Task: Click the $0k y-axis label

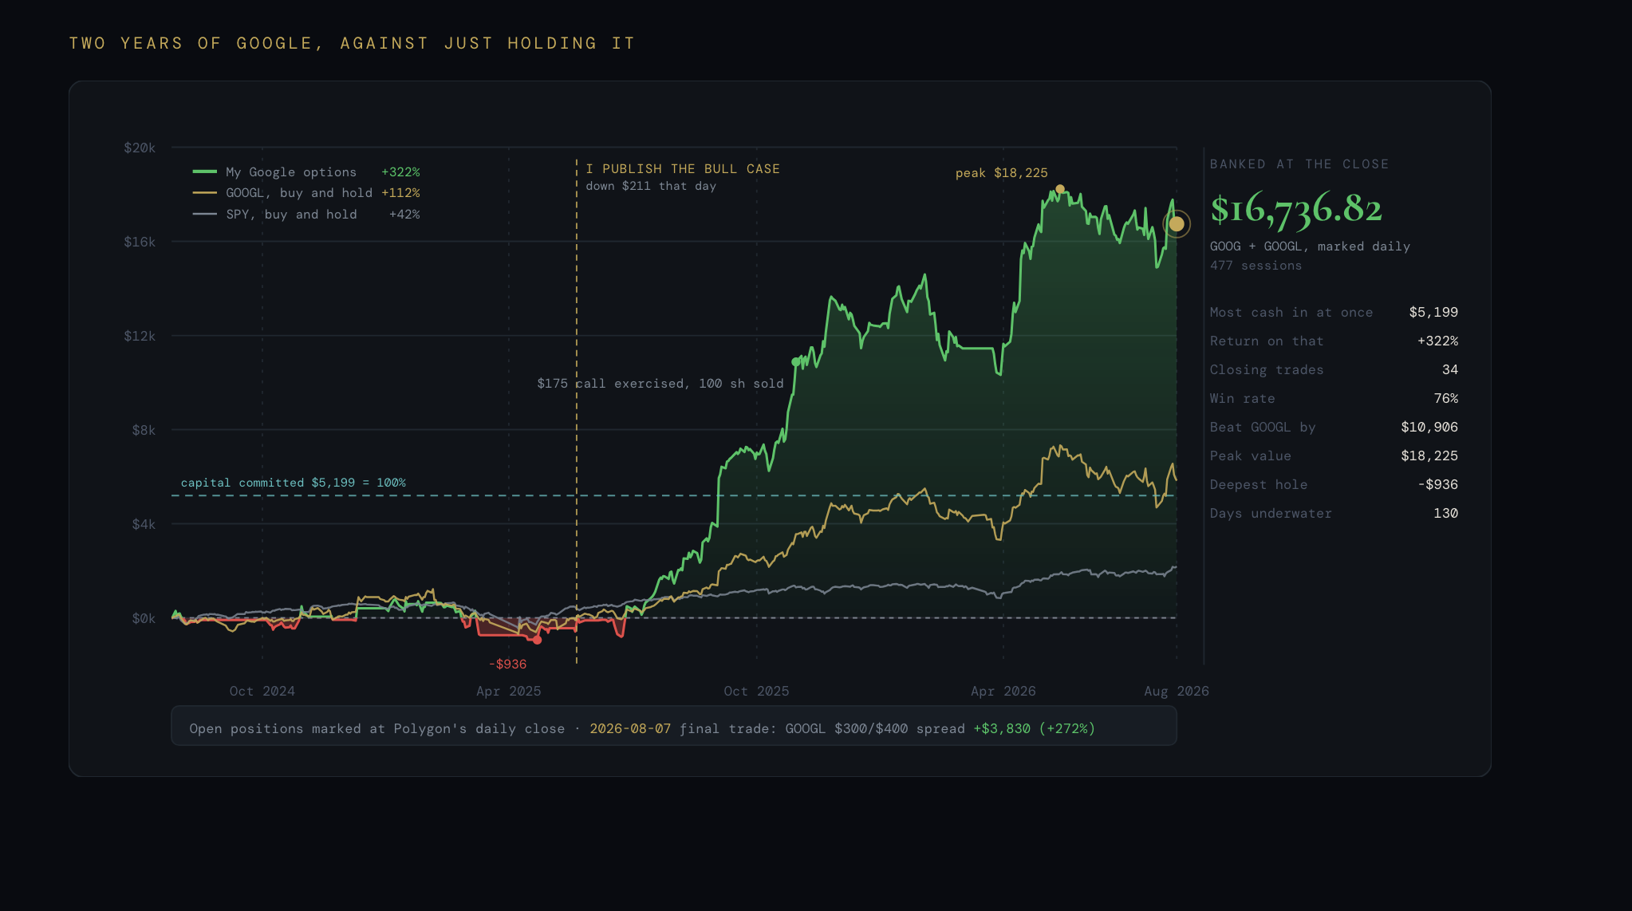Action: point(144,618)
